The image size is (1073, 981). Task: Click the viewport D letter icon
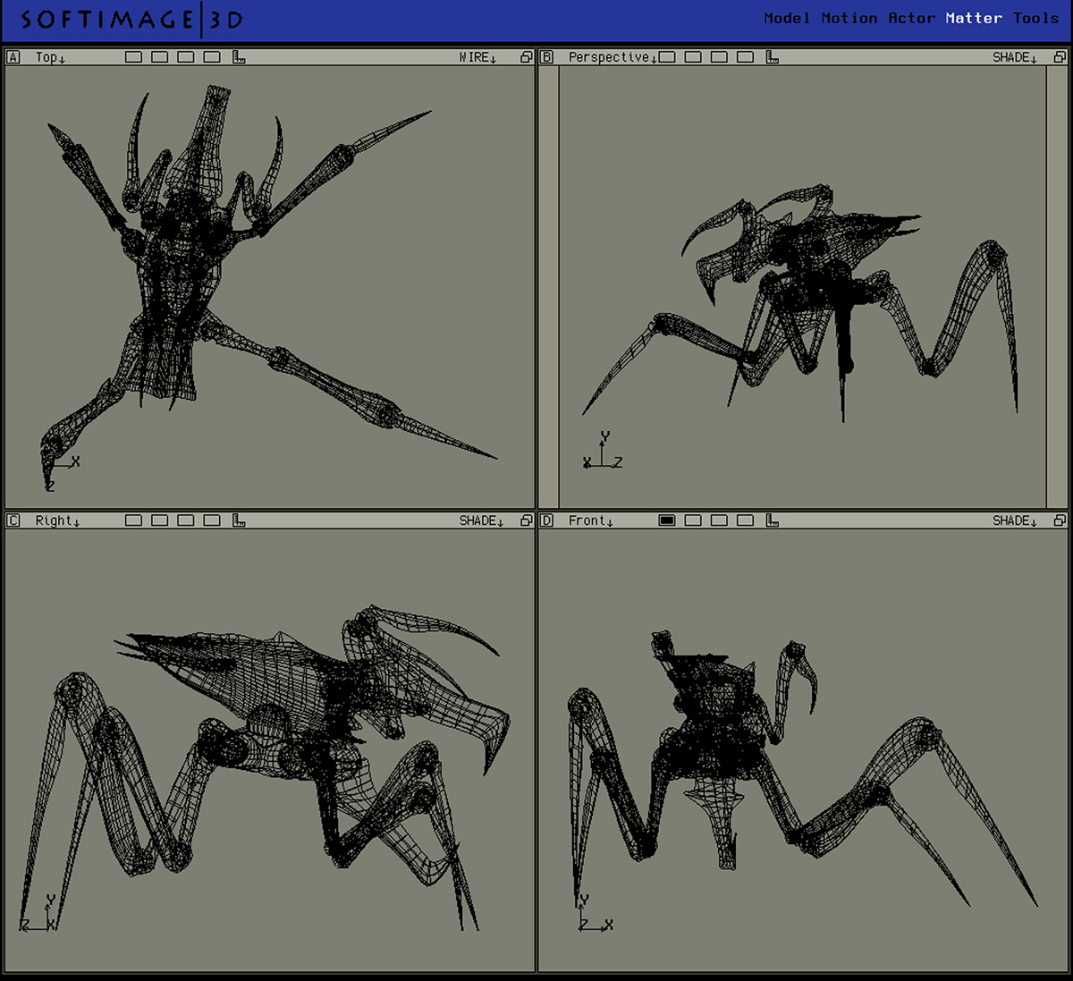(x=547, y=520)
